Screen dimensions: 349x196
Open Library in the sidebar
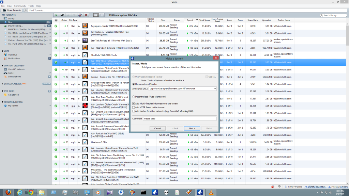11,18
